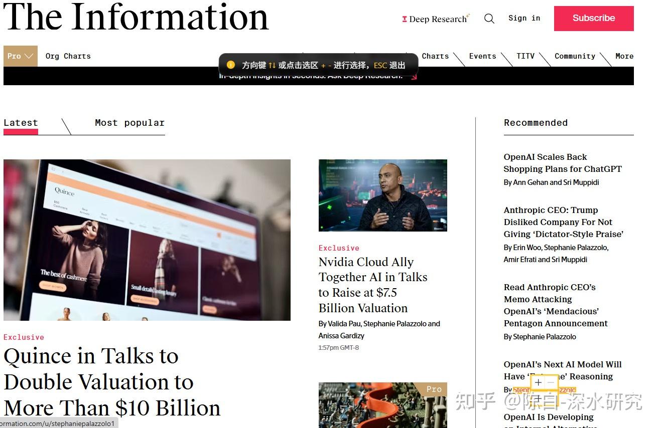Viewport: 659px width, 428px height.
Task: Click the Sign in link
Action: tap(524, 18)
